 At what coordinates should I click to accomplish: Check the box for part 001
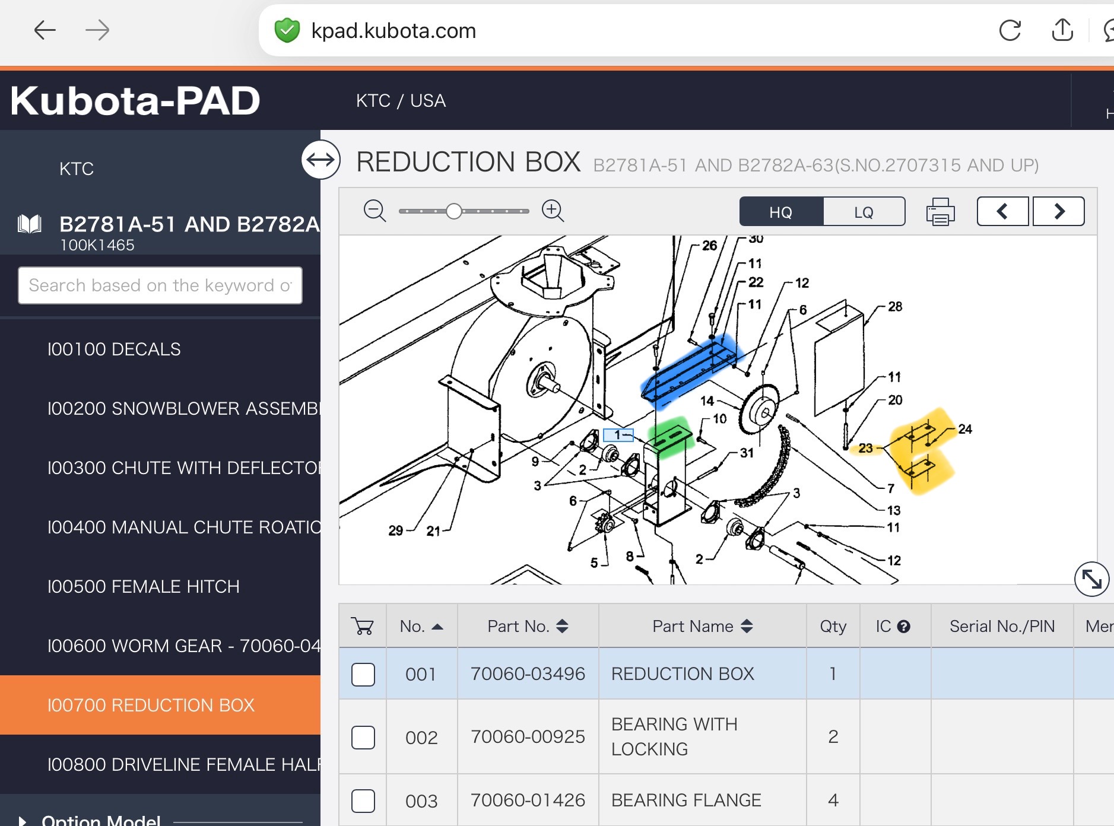[363, 674]
